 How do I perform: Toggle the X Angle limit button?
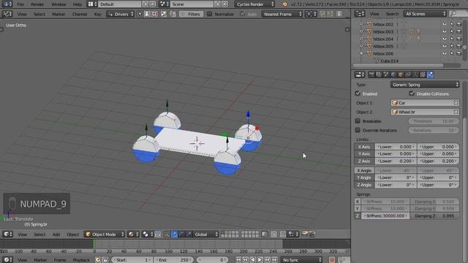[x=364, y=170]
